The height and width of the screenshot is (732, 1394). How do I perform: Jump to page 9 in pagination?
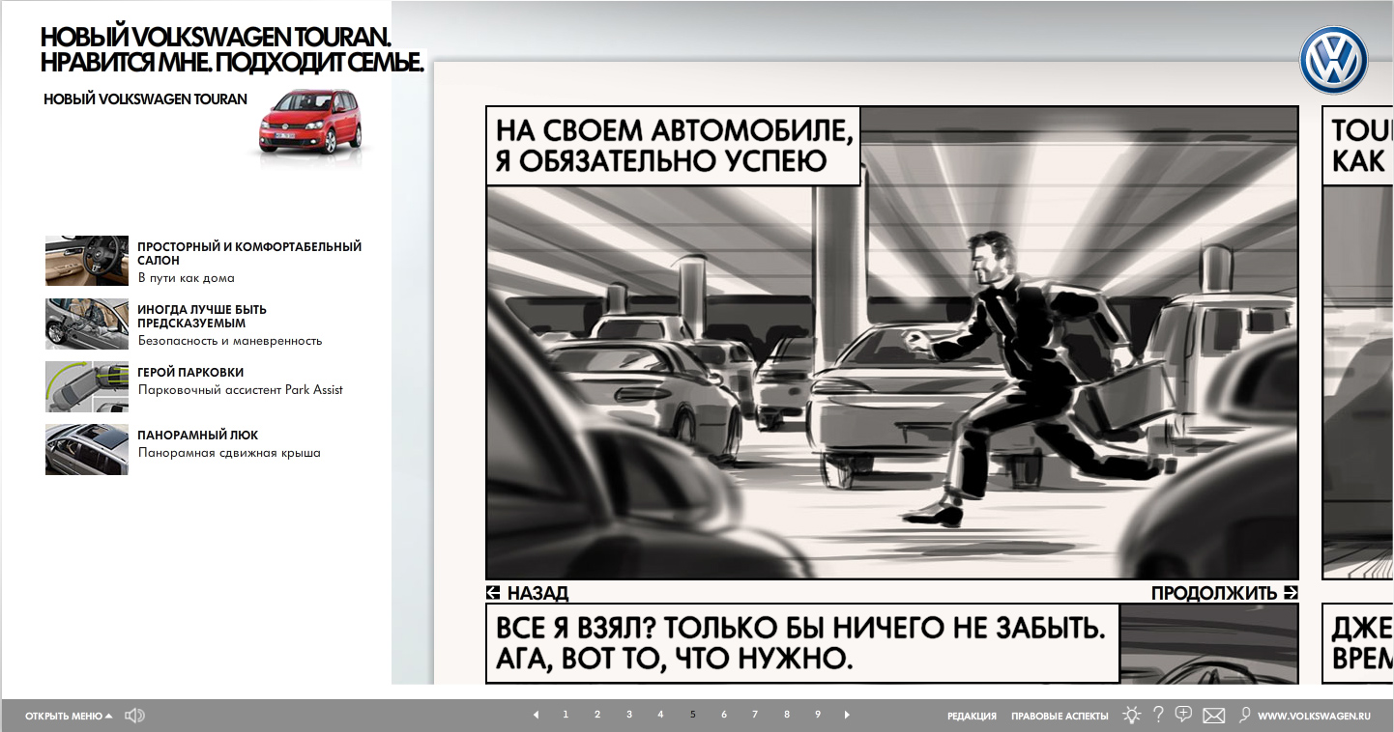818,715
